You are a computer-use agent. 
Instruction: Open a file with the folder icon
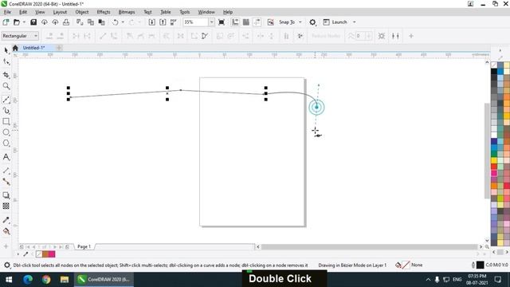(17, 22)
